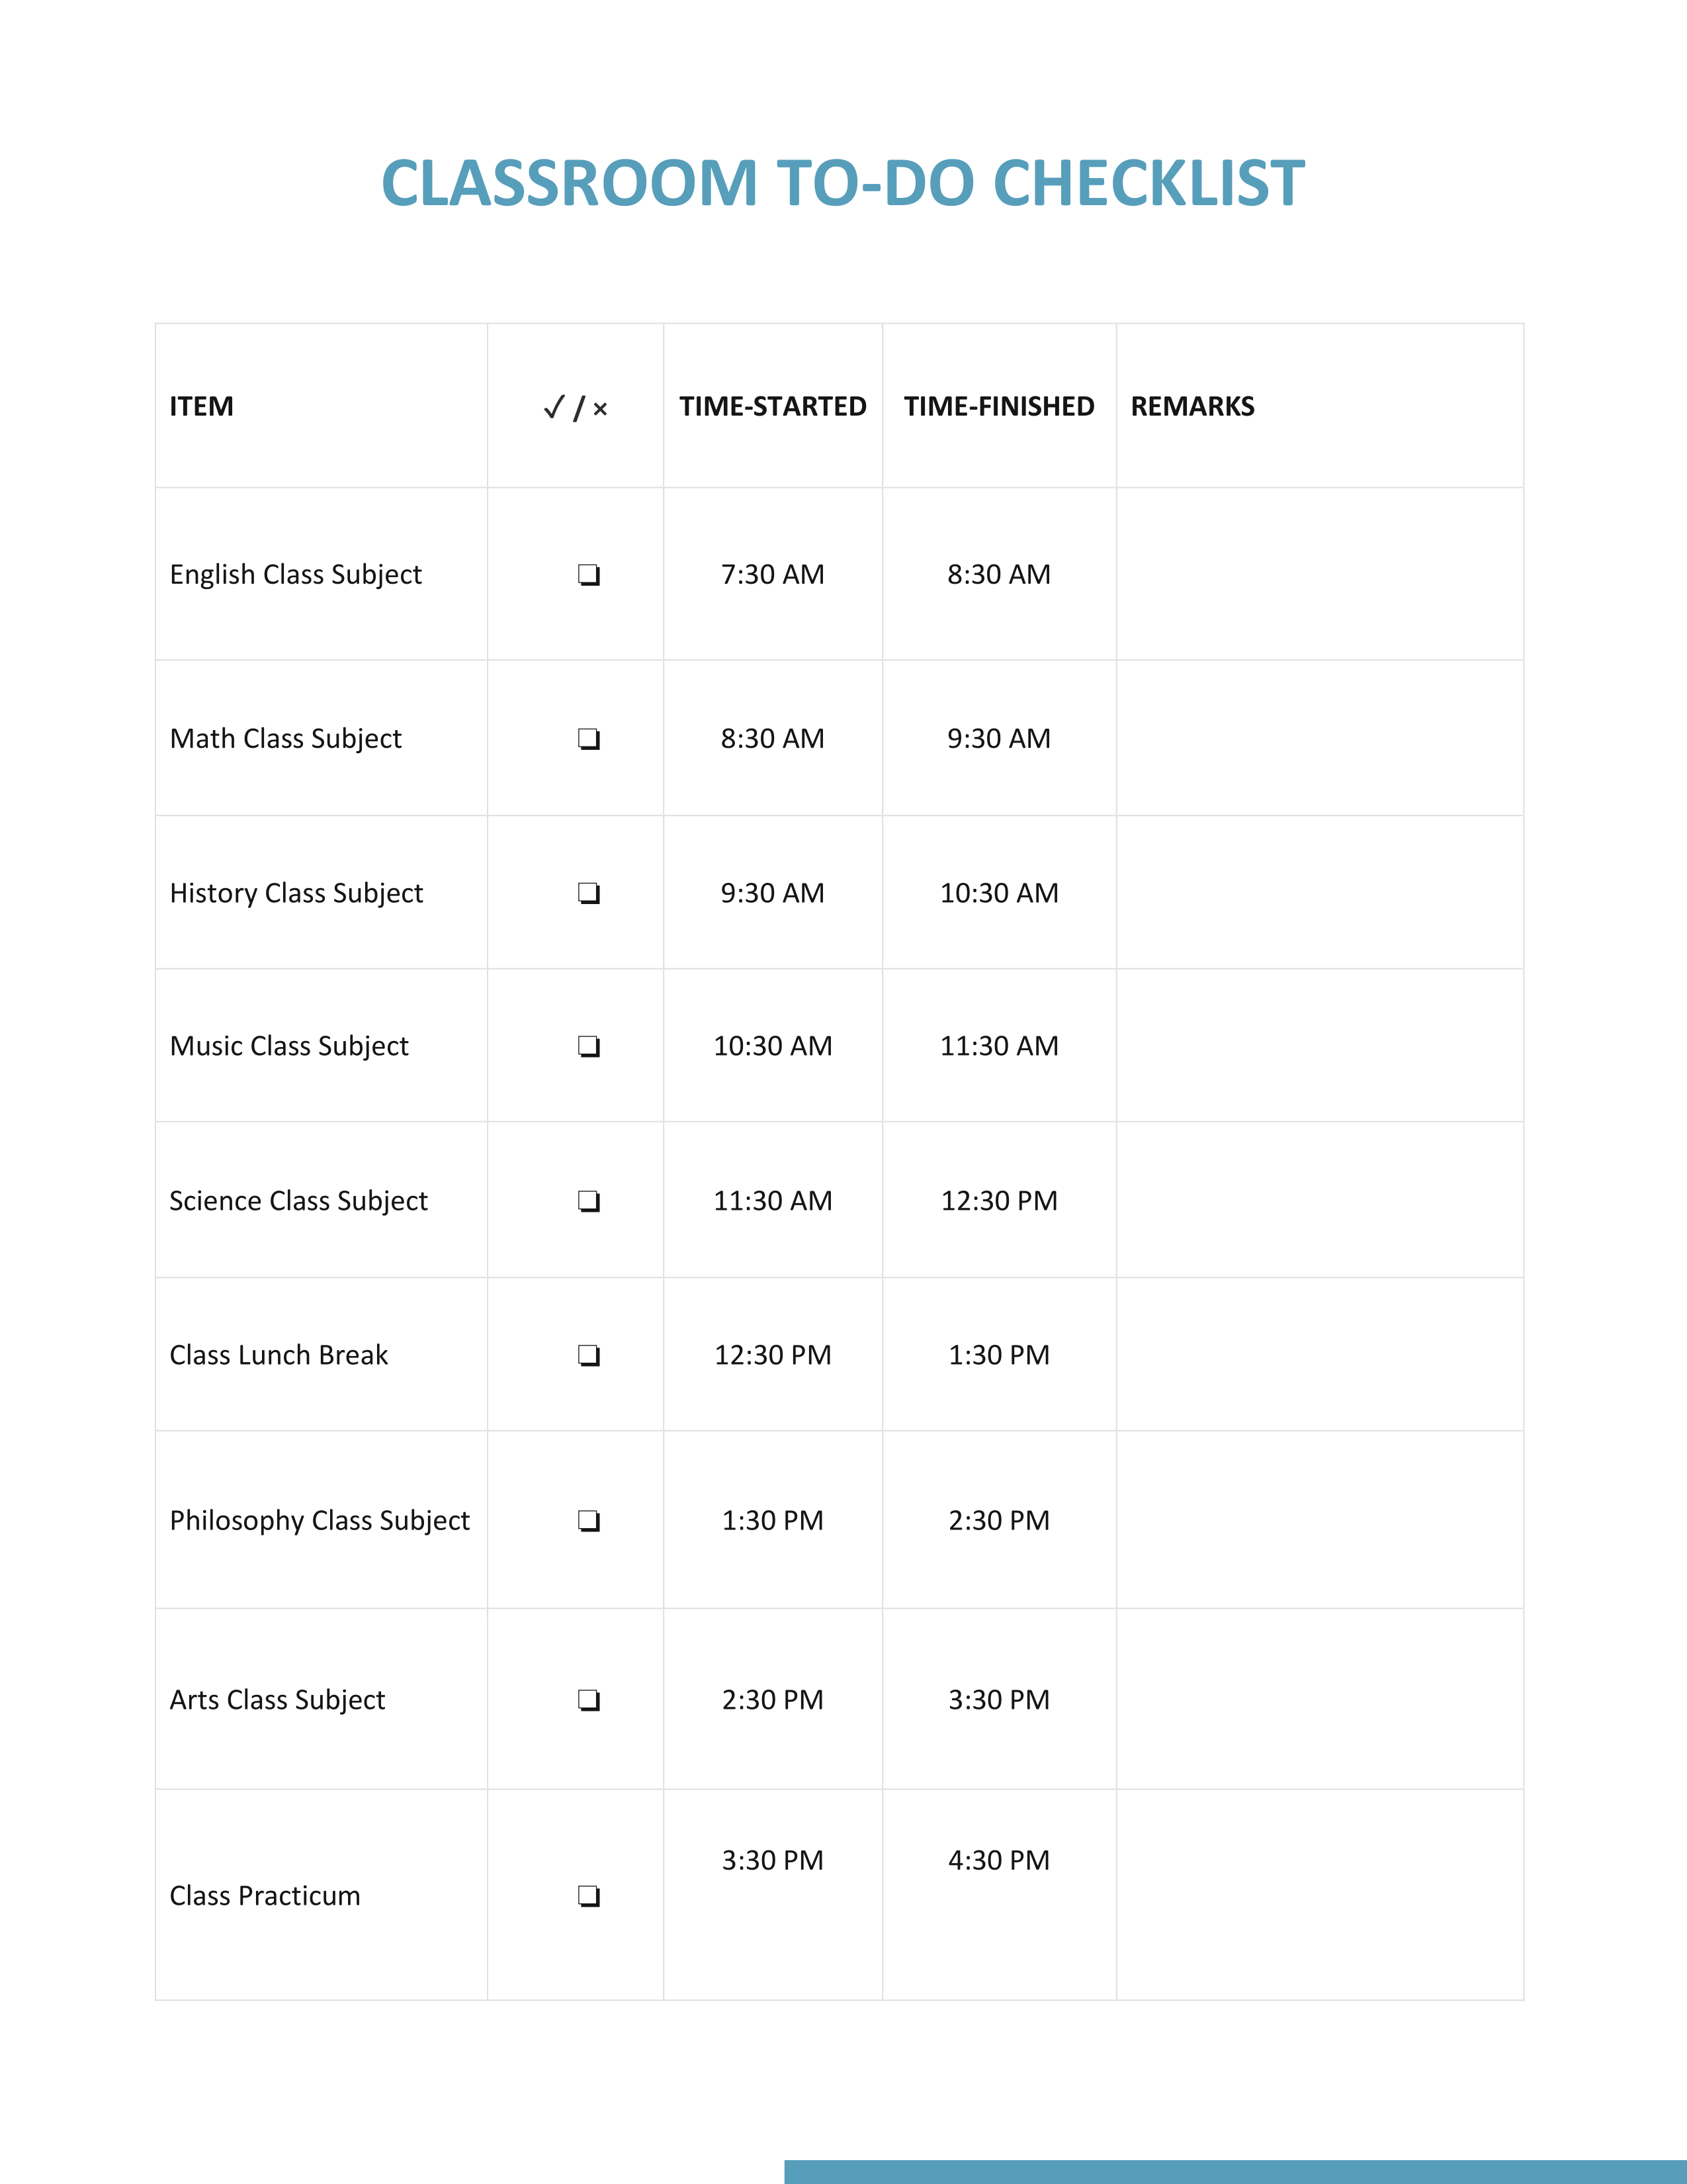Image resolution: width=1687 pixels, height=2184 pixels.
Task: Toggle the Class Practicum checkbox
Action: tap(589, 1896)
